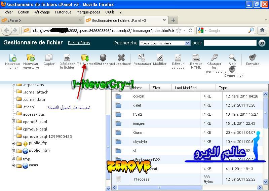Click the Supprimer X icon
The height and width of the screenshot is (191, 269).
(x=121, y=58)
